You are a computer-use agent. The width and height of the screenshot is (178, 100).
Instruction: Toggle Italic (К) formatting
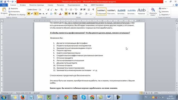pos(32,14)
